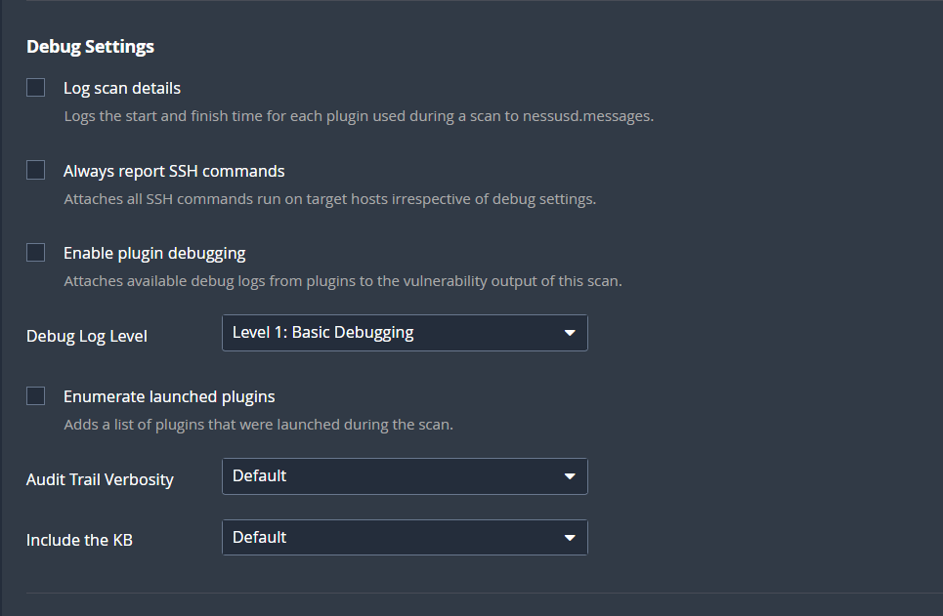Screen dimensions: 943x616
Task: Click the Enable plugin debugging label
Action: 153,252
